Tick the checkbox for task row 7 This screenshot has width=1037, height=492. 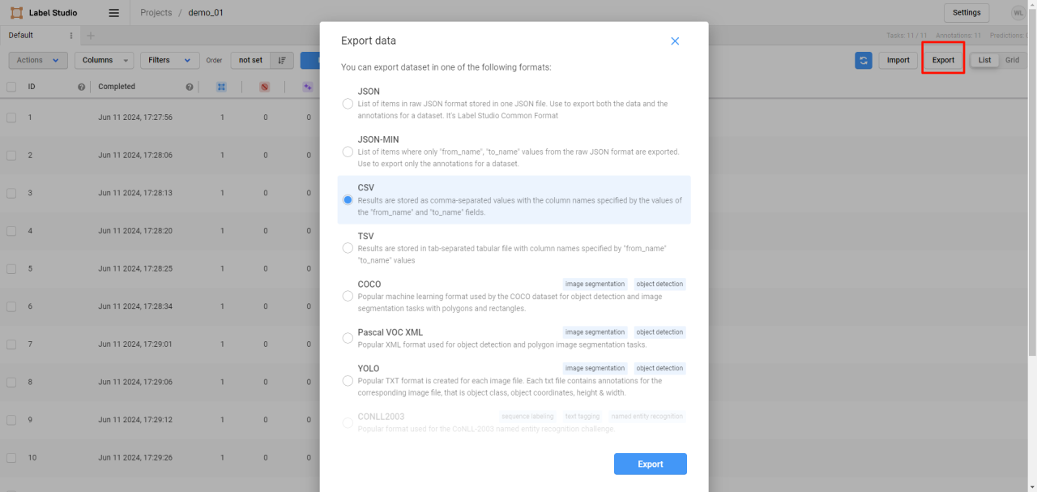pos(11,344)
